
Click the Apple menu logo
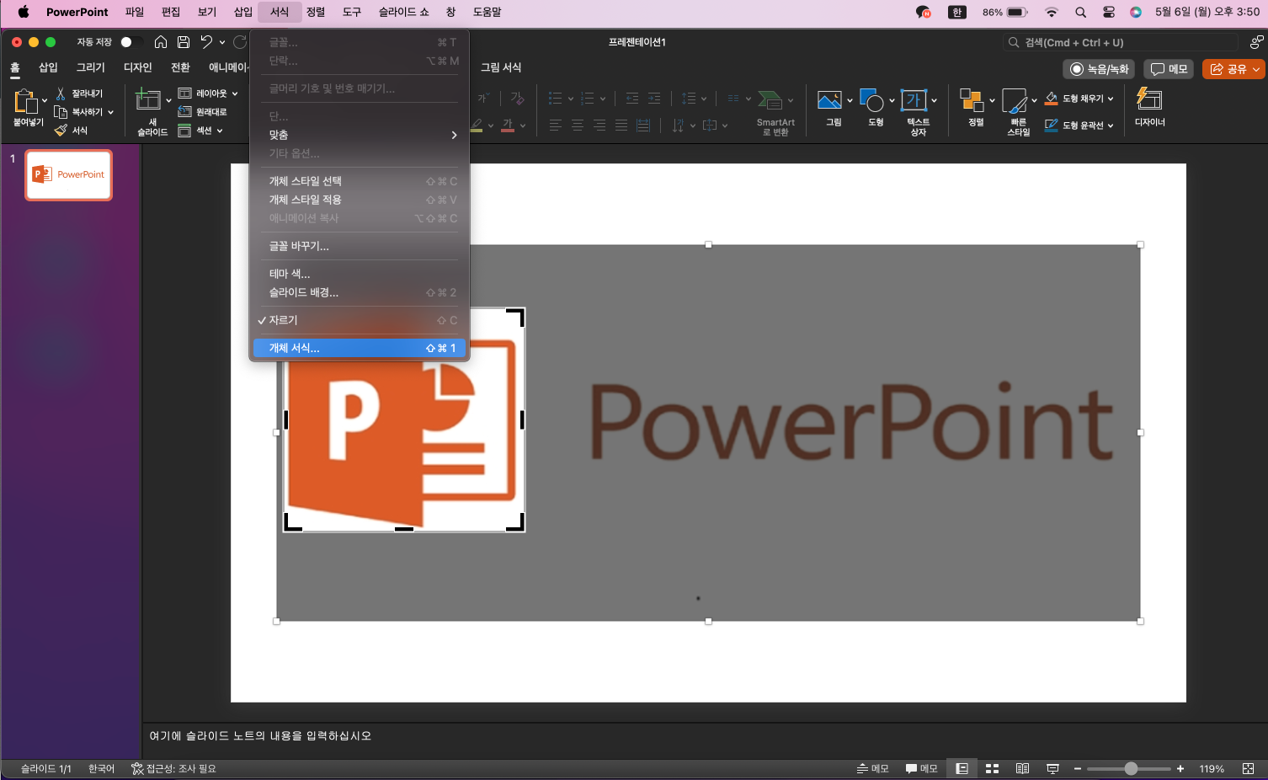[23, 12]
